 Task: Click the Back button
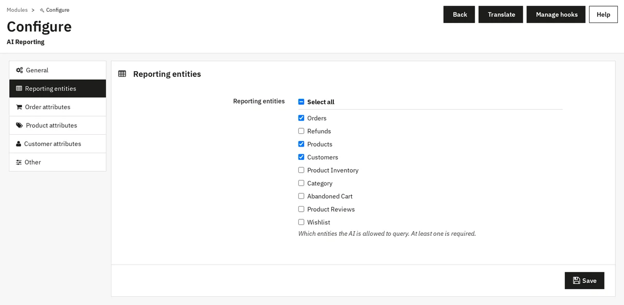(x=459, y=14)
